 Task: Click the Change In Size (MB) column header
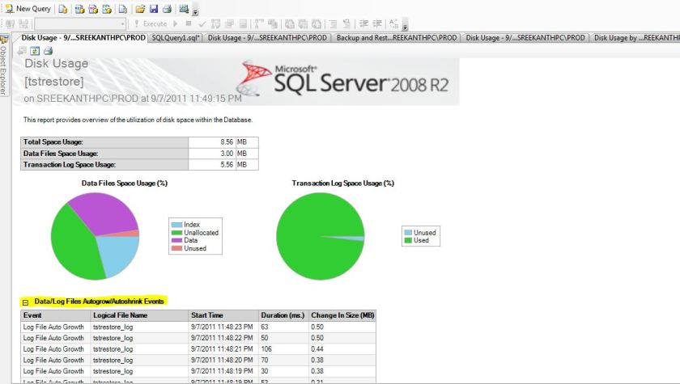[341, 315]
